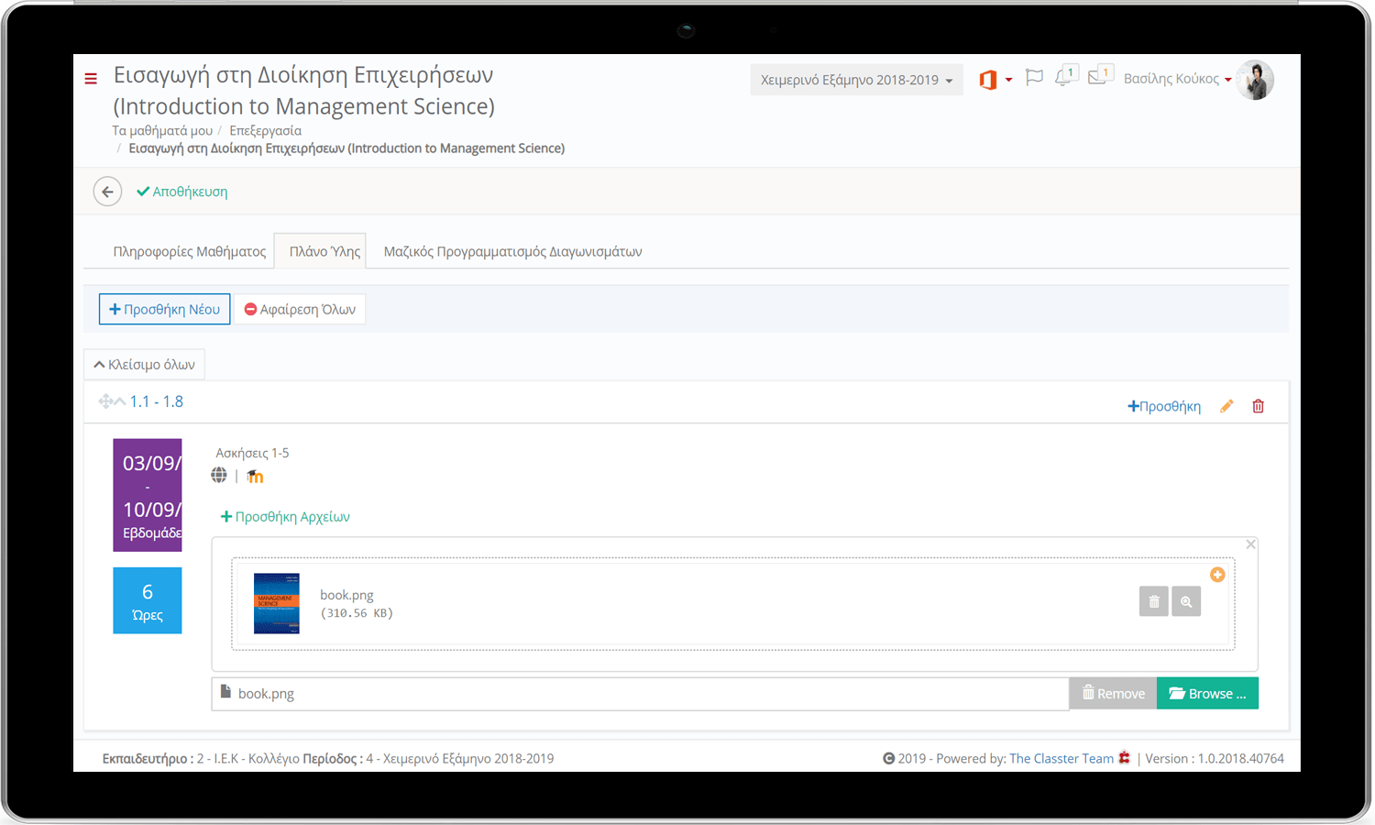
Task: Switch to the Πληροφορίες Μαθήματος tab
Action: 190,251
